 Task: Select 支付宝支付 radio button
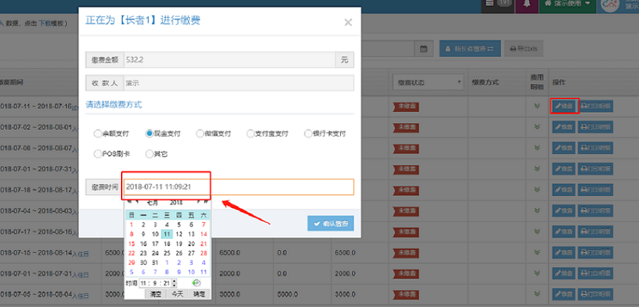[250, 133]
